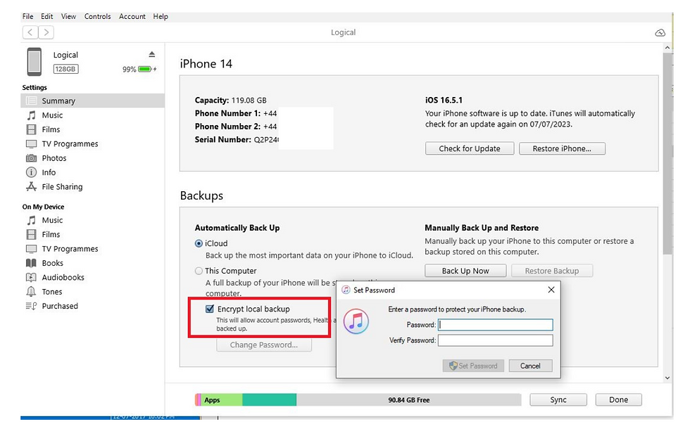Viewport: 690px width, 431px height.
Task: Click the iOS 16.5.1 version text
Action: pos(444,100)
